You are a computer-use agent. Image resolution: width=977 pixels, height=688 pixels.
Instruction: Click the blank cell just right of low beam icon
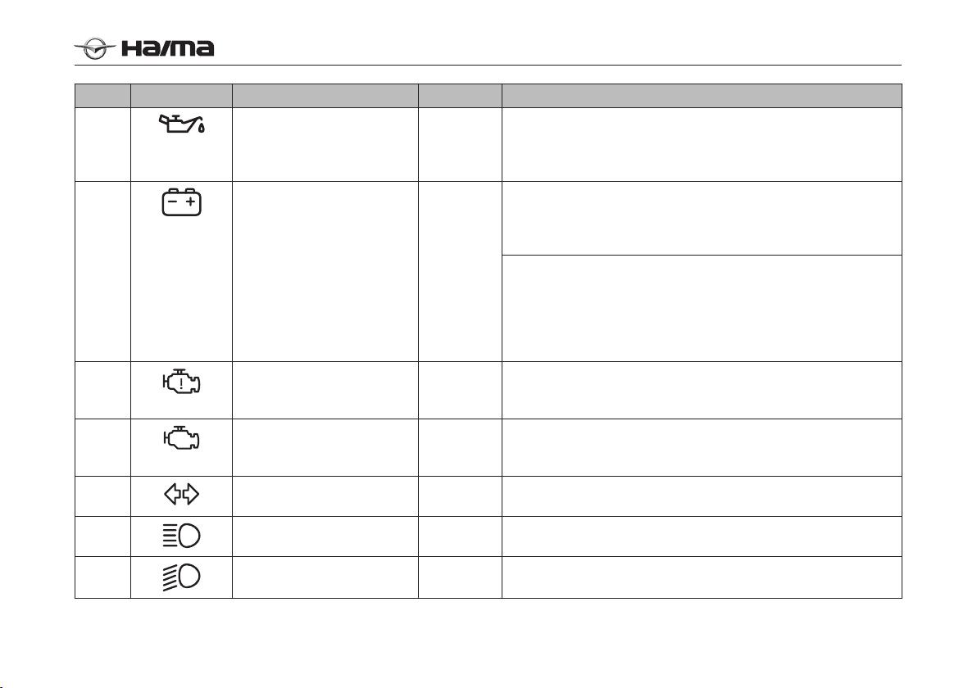pos(325,577)
